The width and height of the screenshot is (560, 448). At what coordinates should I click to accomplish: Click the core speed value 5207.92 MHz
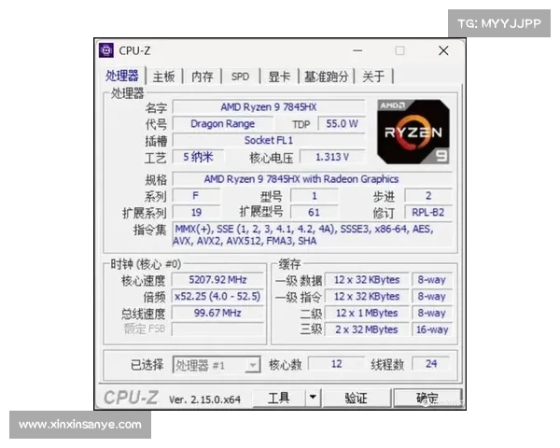(217, 280)
